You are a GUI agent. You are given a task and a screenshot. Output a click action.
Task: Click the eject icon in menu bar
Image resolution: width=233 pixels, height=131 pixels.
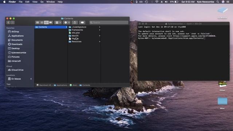click(162, 2)
